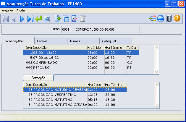Open the Ajuda menu

(x=20, y=10)
